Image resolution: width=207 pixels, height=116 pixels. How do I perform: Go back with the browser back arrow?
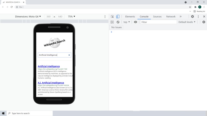(3, 7)
